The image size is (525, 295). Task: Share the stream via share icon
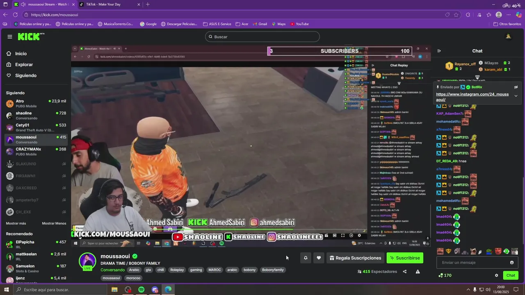click(x=404, y=272)
